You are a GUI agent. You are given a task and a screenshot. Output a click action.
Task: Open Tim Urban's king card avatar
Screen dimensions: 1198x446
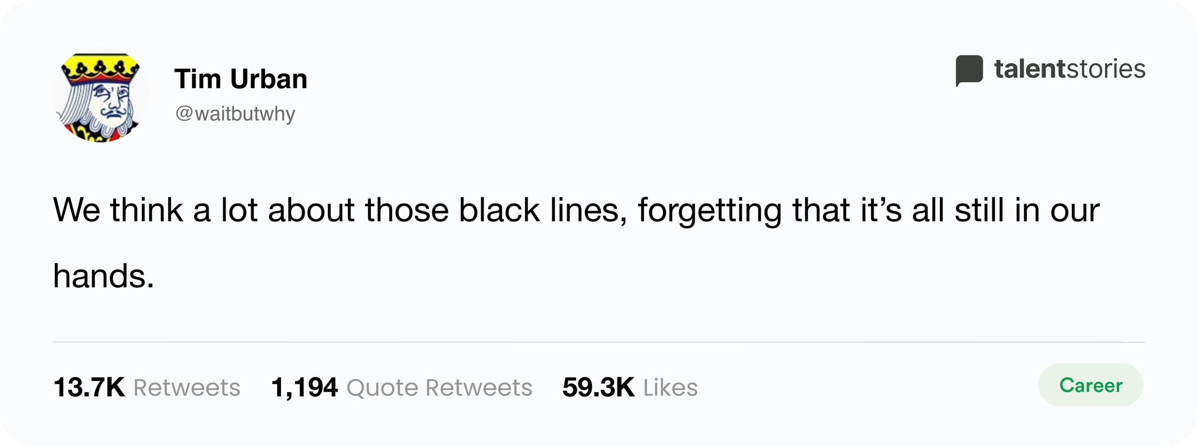coord(101,97)
